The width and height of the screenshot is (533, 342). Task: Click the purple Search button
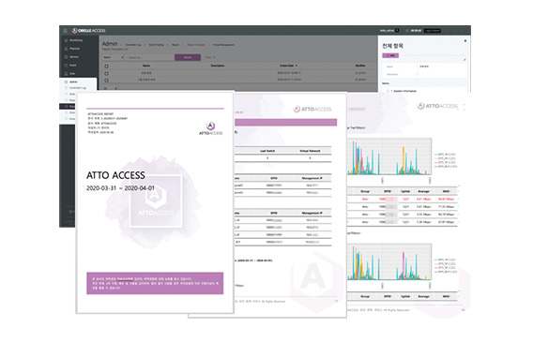pyautogui.click(x=188, y=57)
